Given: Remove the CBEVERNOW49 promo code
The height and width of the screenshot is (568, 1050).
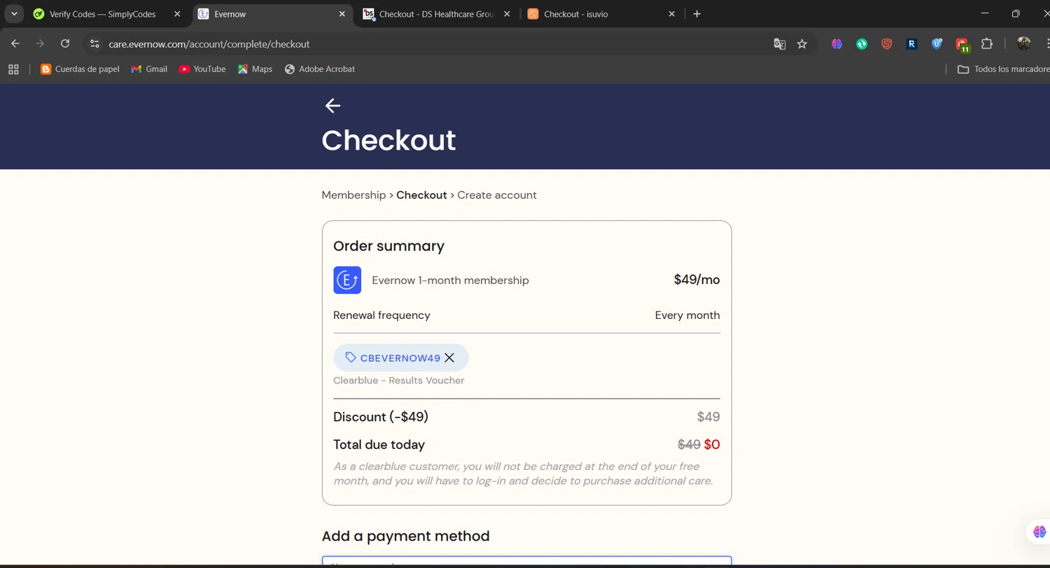Looking at the screenshot, I should (449, 357).
